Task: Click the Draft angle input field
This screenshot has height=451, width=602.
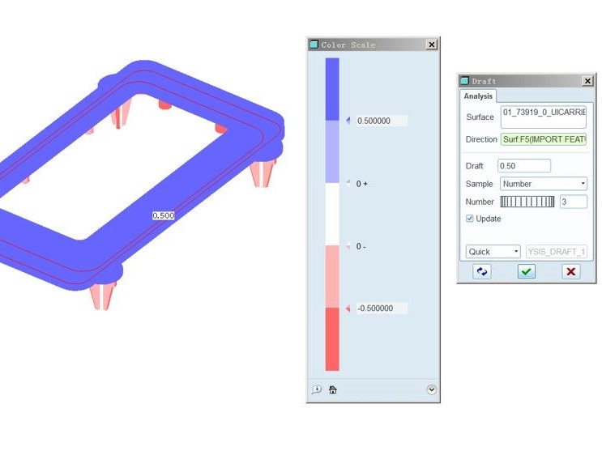Action: [524, 166]
